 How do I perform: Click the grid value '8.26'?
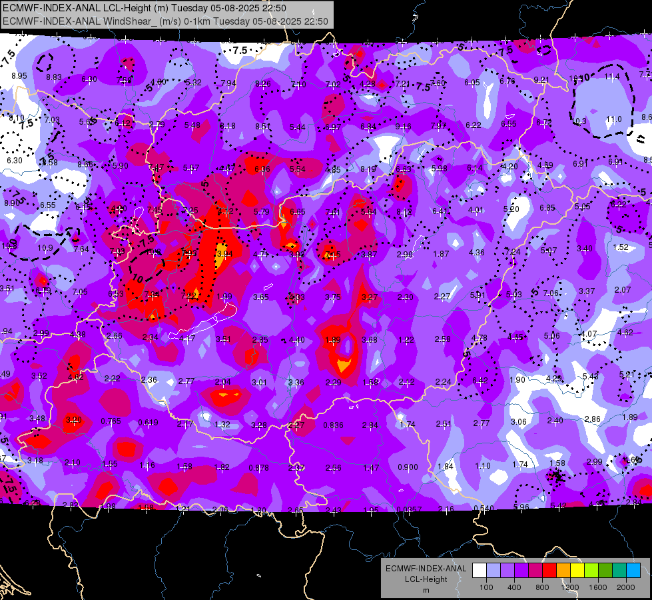coord(263,84)
